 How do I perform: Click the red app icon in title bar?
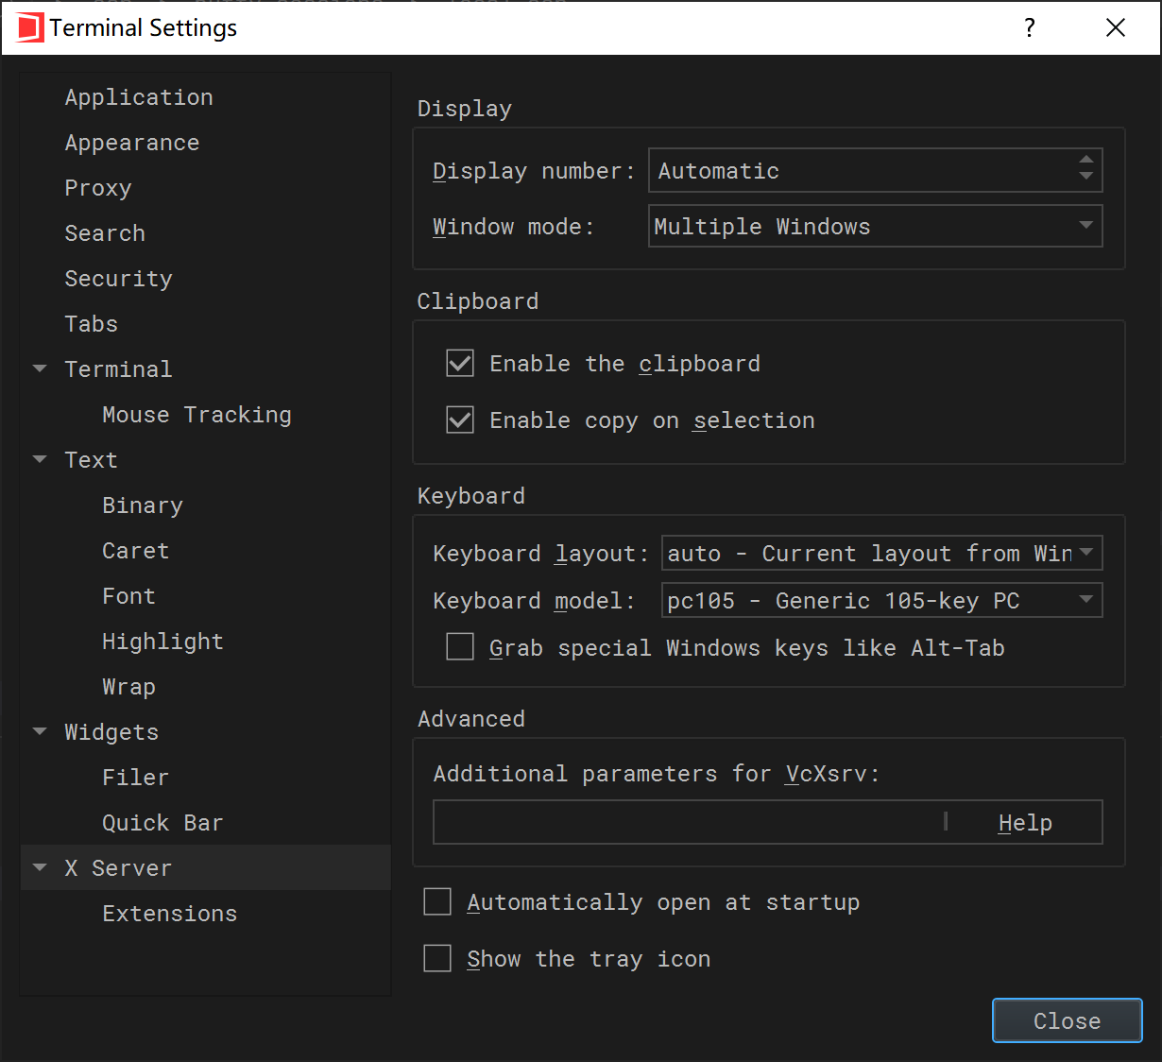(x=30, y=27)
